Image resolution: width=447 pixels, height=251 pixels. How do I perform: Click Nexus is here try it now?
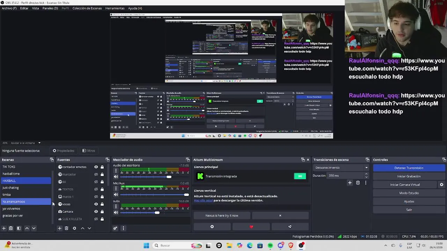[222, 215]
